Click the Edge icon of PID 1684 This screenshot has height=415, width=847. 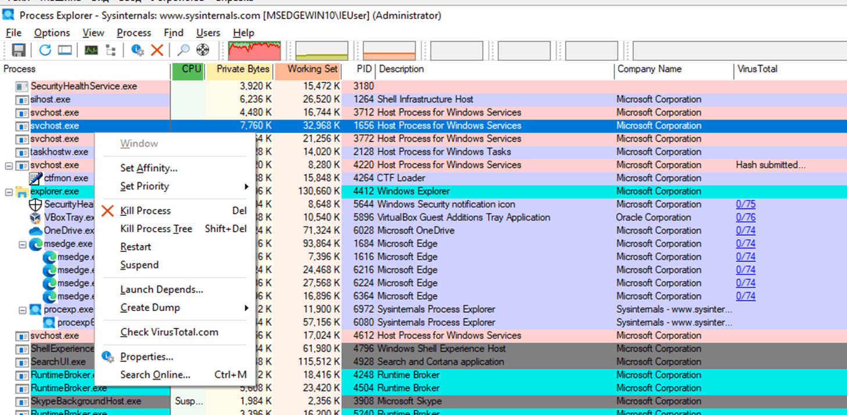(x=35, y=244)
